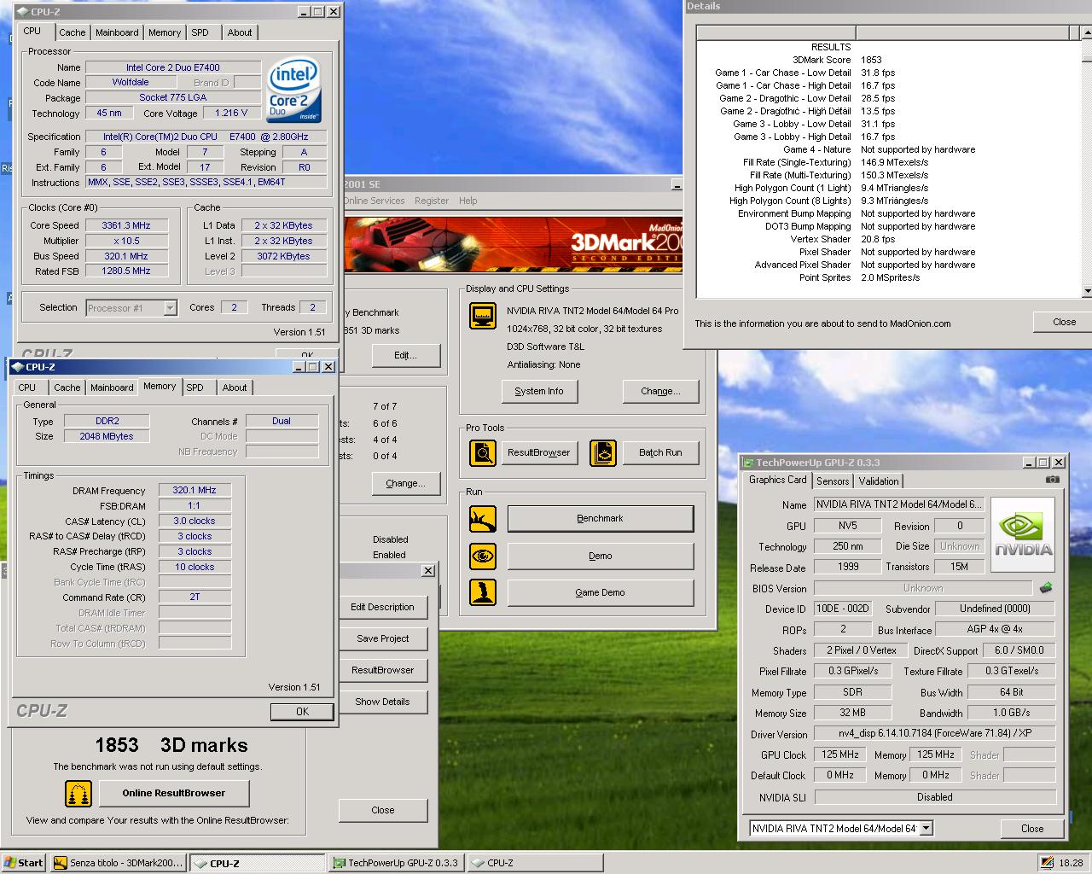Click the GPU-Z screenshot camera icon
1092x874 pixels.
tap(1053, 480)
